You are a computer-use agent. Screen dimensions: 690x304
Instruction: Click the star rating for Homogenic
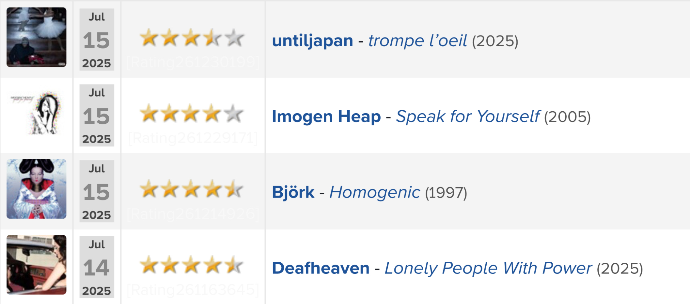[192, 190]
